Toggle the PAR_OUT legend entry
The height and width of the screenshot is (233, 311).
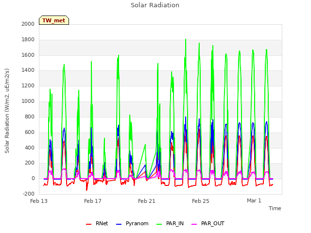[208, 223]
